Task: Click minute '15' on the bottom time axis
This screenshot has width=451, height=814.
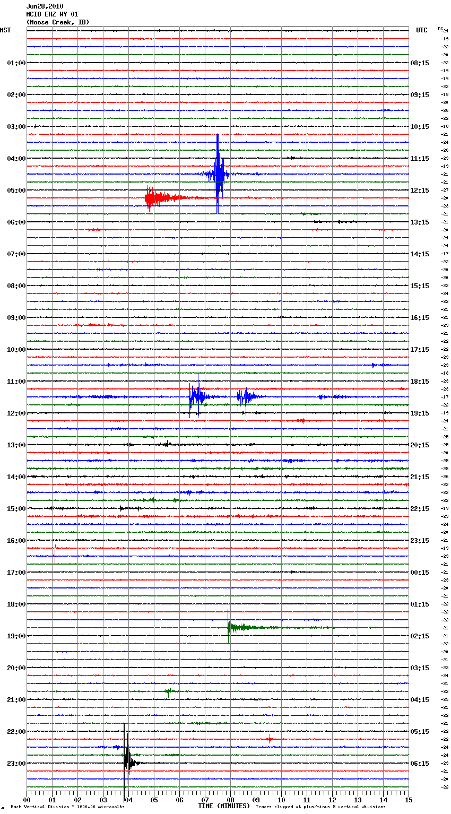Action: pos(409,800)
